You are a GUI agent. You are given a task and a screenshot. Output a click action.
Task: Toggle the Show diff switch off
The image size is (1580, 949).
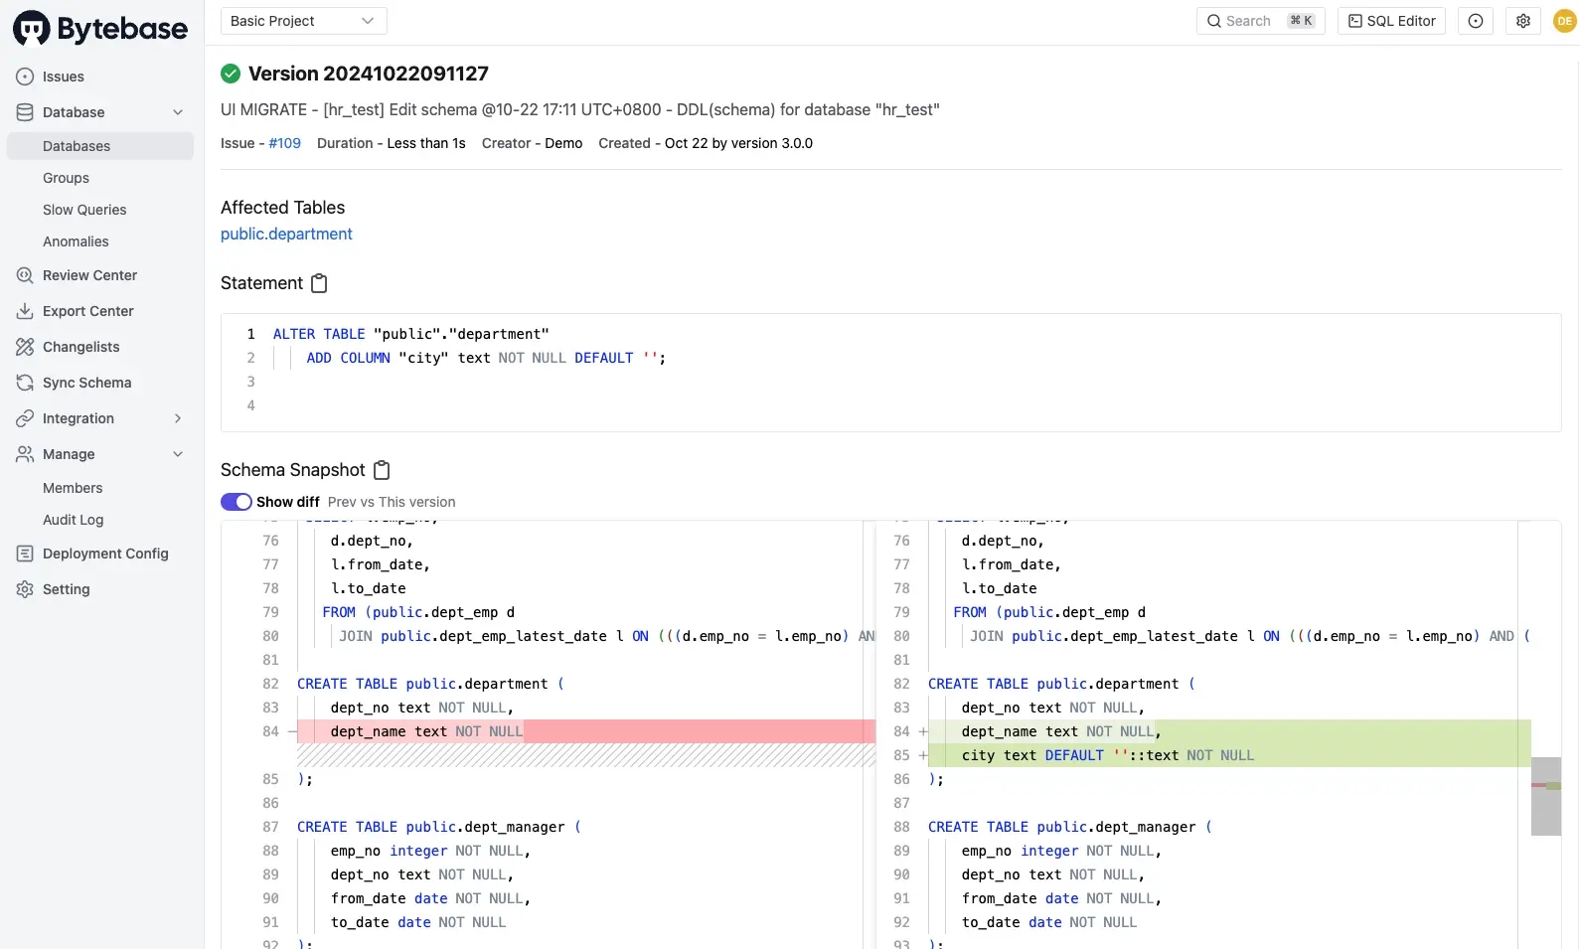click(x=237, y=502)
